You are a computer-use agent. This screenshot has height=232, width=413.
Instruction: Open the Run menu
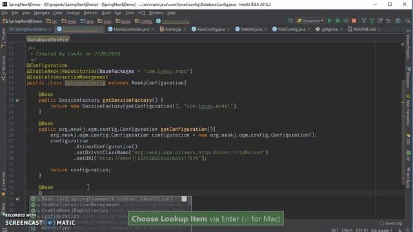tap(117, 13)
